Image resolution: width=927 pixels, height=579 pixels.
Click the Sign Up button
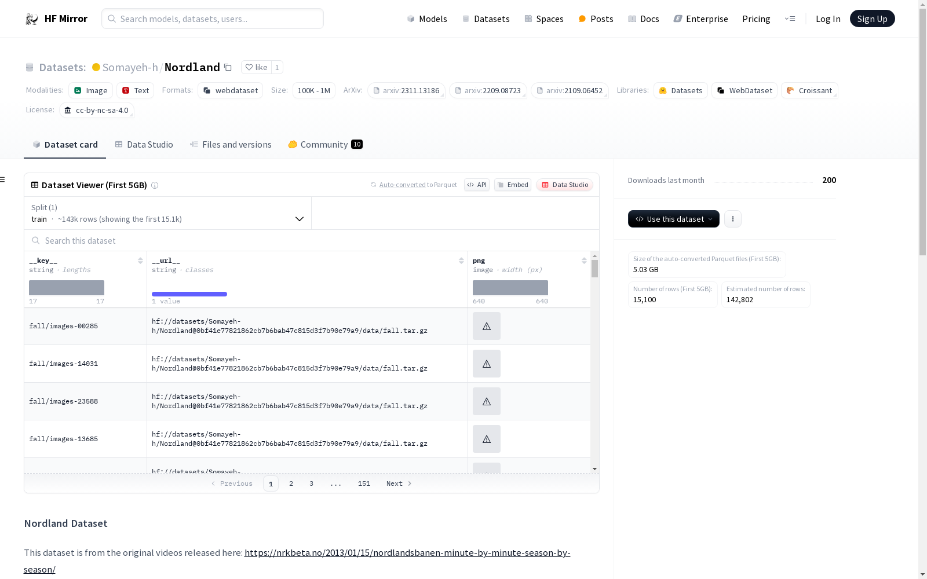point(872,19)
